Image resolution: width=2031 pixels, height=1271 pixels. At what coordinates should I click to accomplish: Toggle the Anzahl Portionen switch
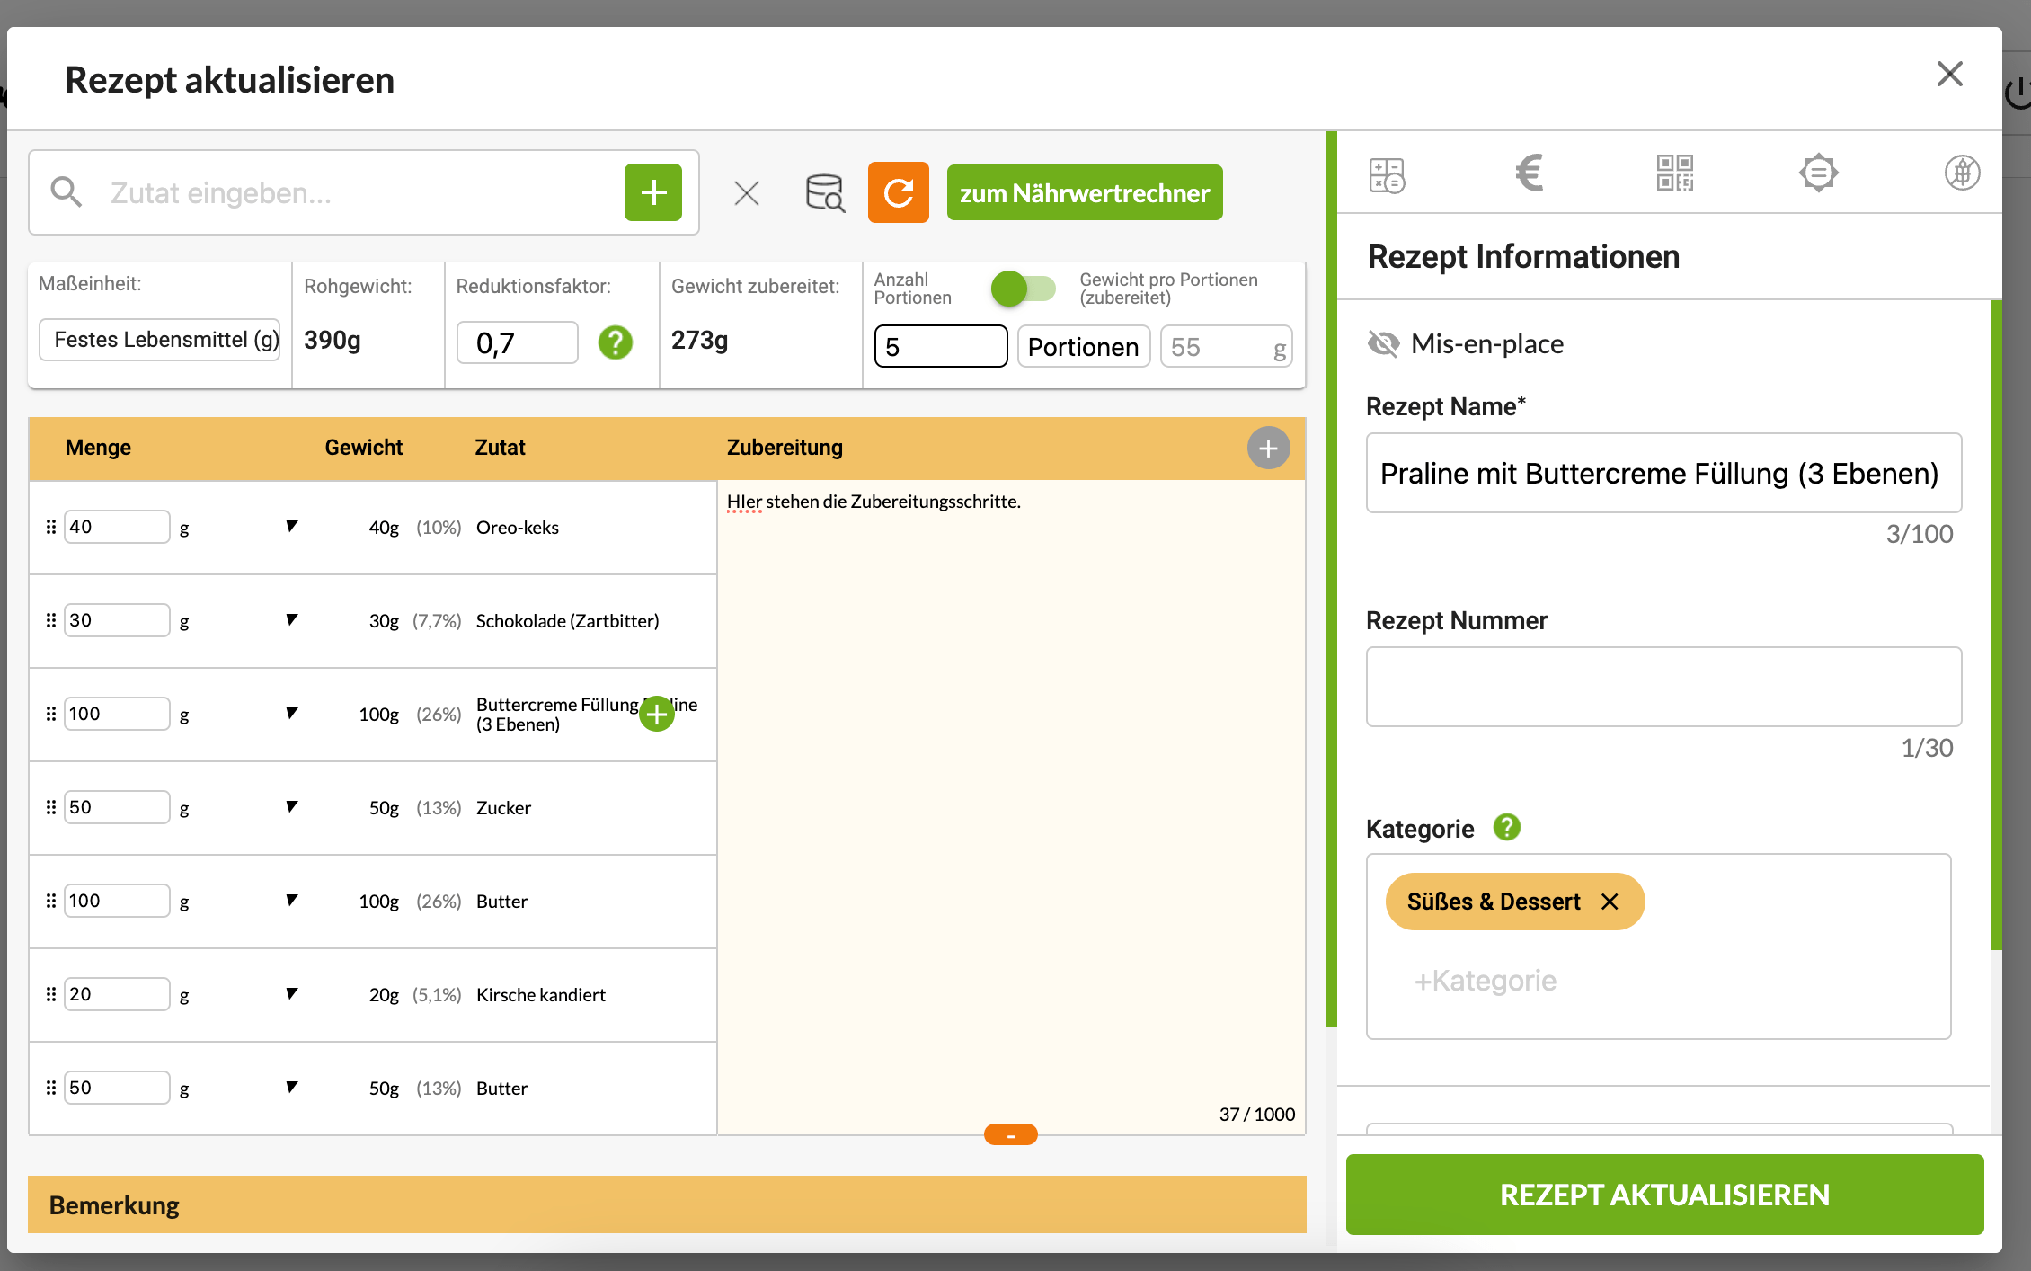click(1023, 289)
